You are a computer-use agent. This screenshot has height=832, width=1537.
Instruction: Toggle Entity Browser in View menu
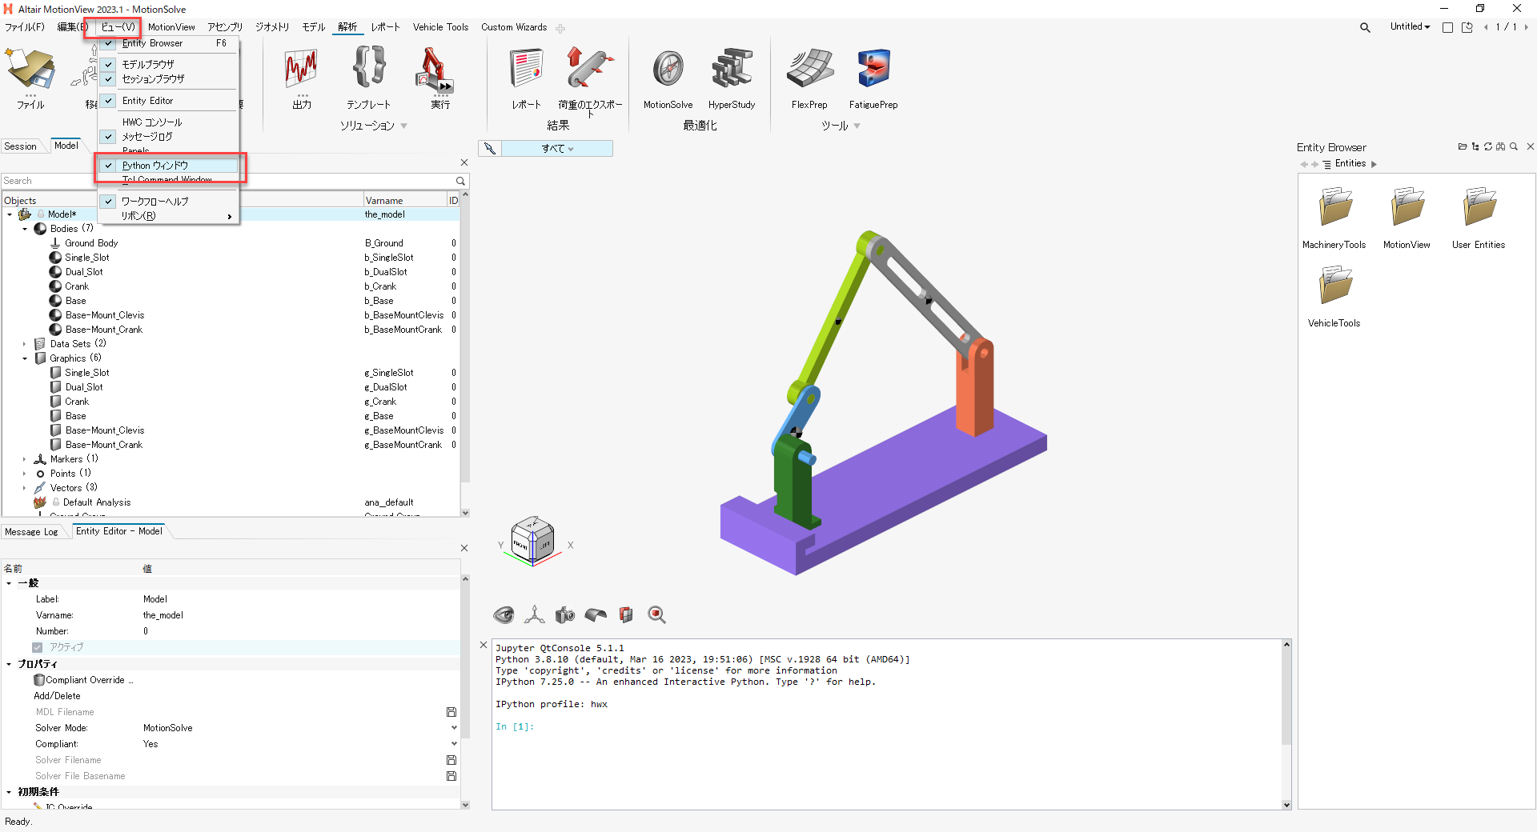tap(168, 43)
